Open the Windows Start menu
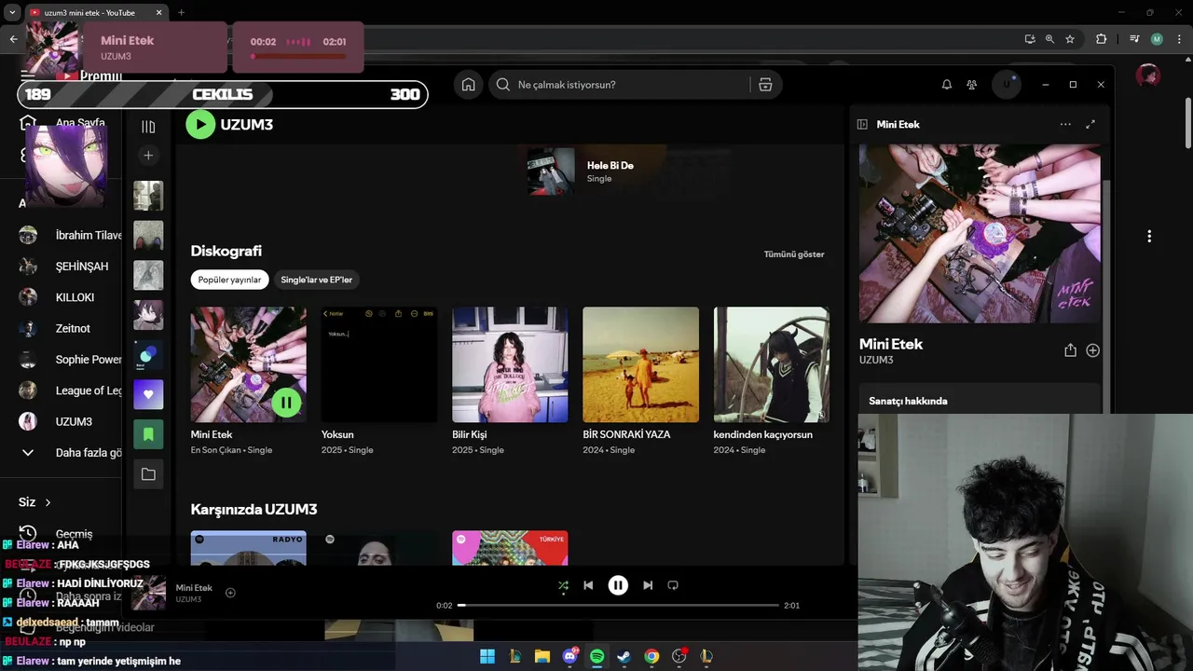 coord(487,656)
